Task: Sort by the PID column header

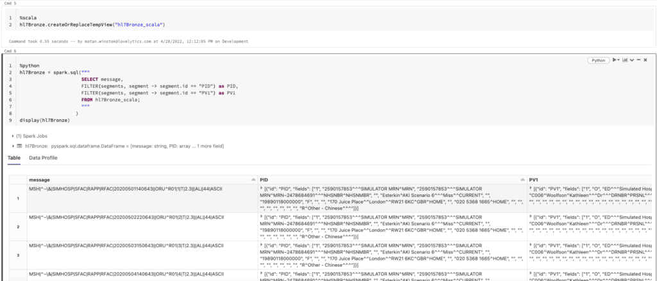Action: [x=264, y=178]
